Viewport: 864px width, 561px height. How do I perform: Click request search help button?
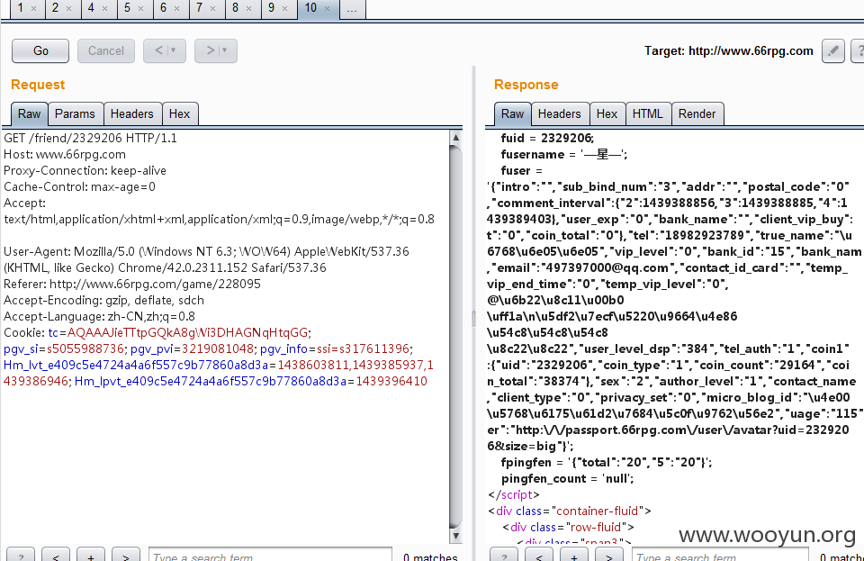coord(21,556)
